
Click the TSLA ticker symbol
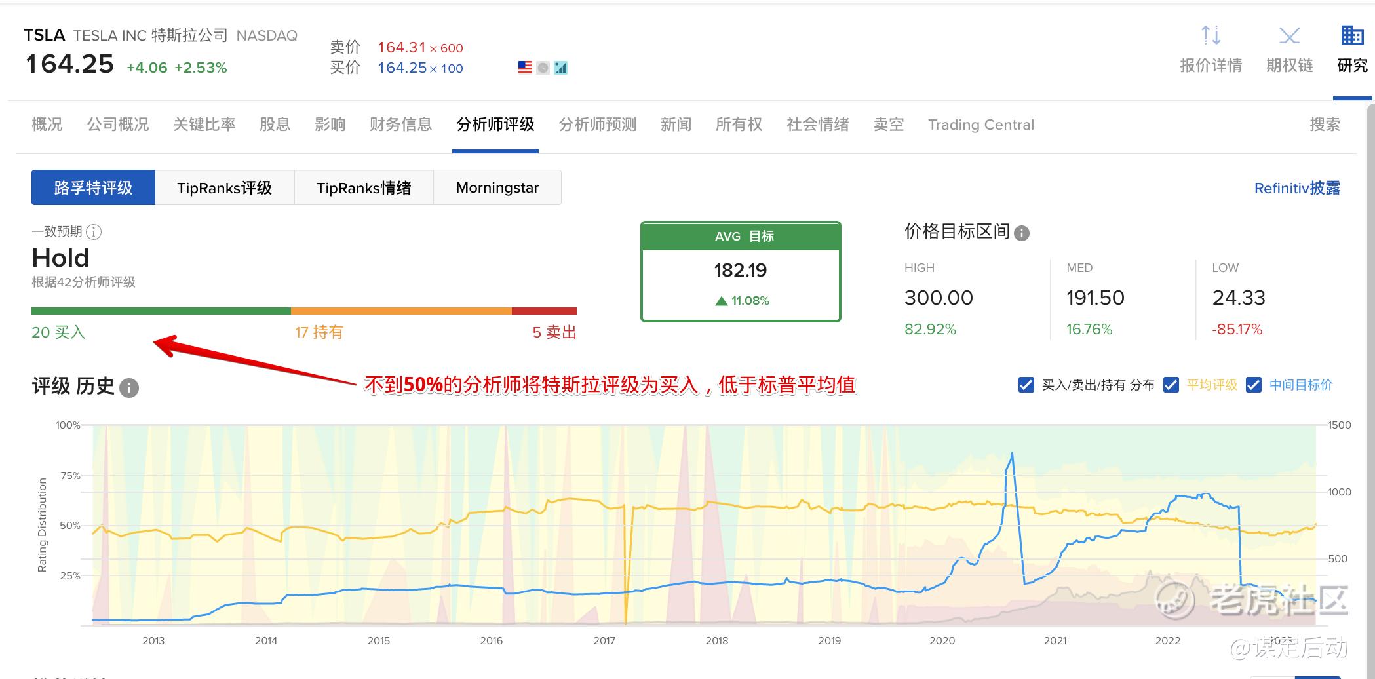(45, 35)
